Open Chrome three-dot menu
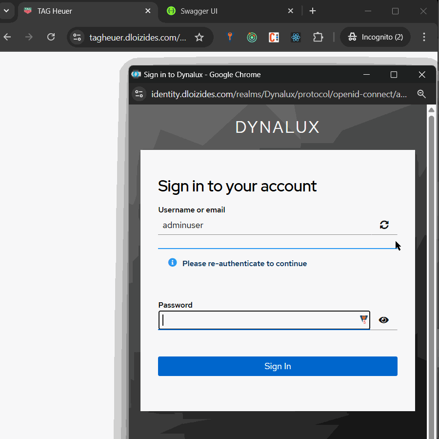This screenshot has height=439, width=439. tap(424, 37)
